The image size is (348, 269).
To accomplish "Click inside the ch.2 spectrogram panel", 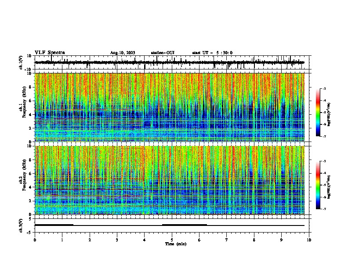I will pos(170,180).
